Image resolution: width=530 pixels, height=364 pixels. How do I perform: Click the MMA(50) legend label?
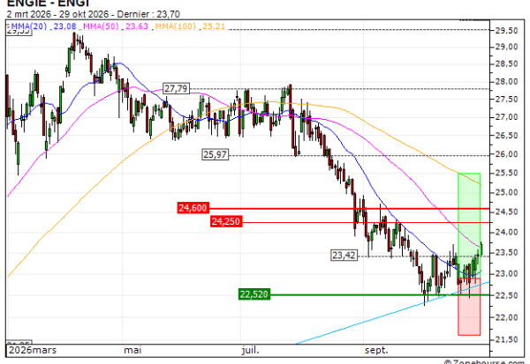click(101, 26)
